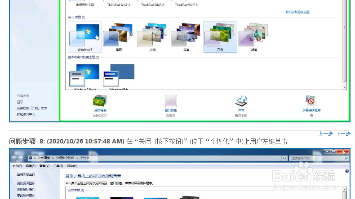Click ThinkPad Win7_1 theme label
The height and width of the screenshot is (199, 355).
click(x=119, y=5)
